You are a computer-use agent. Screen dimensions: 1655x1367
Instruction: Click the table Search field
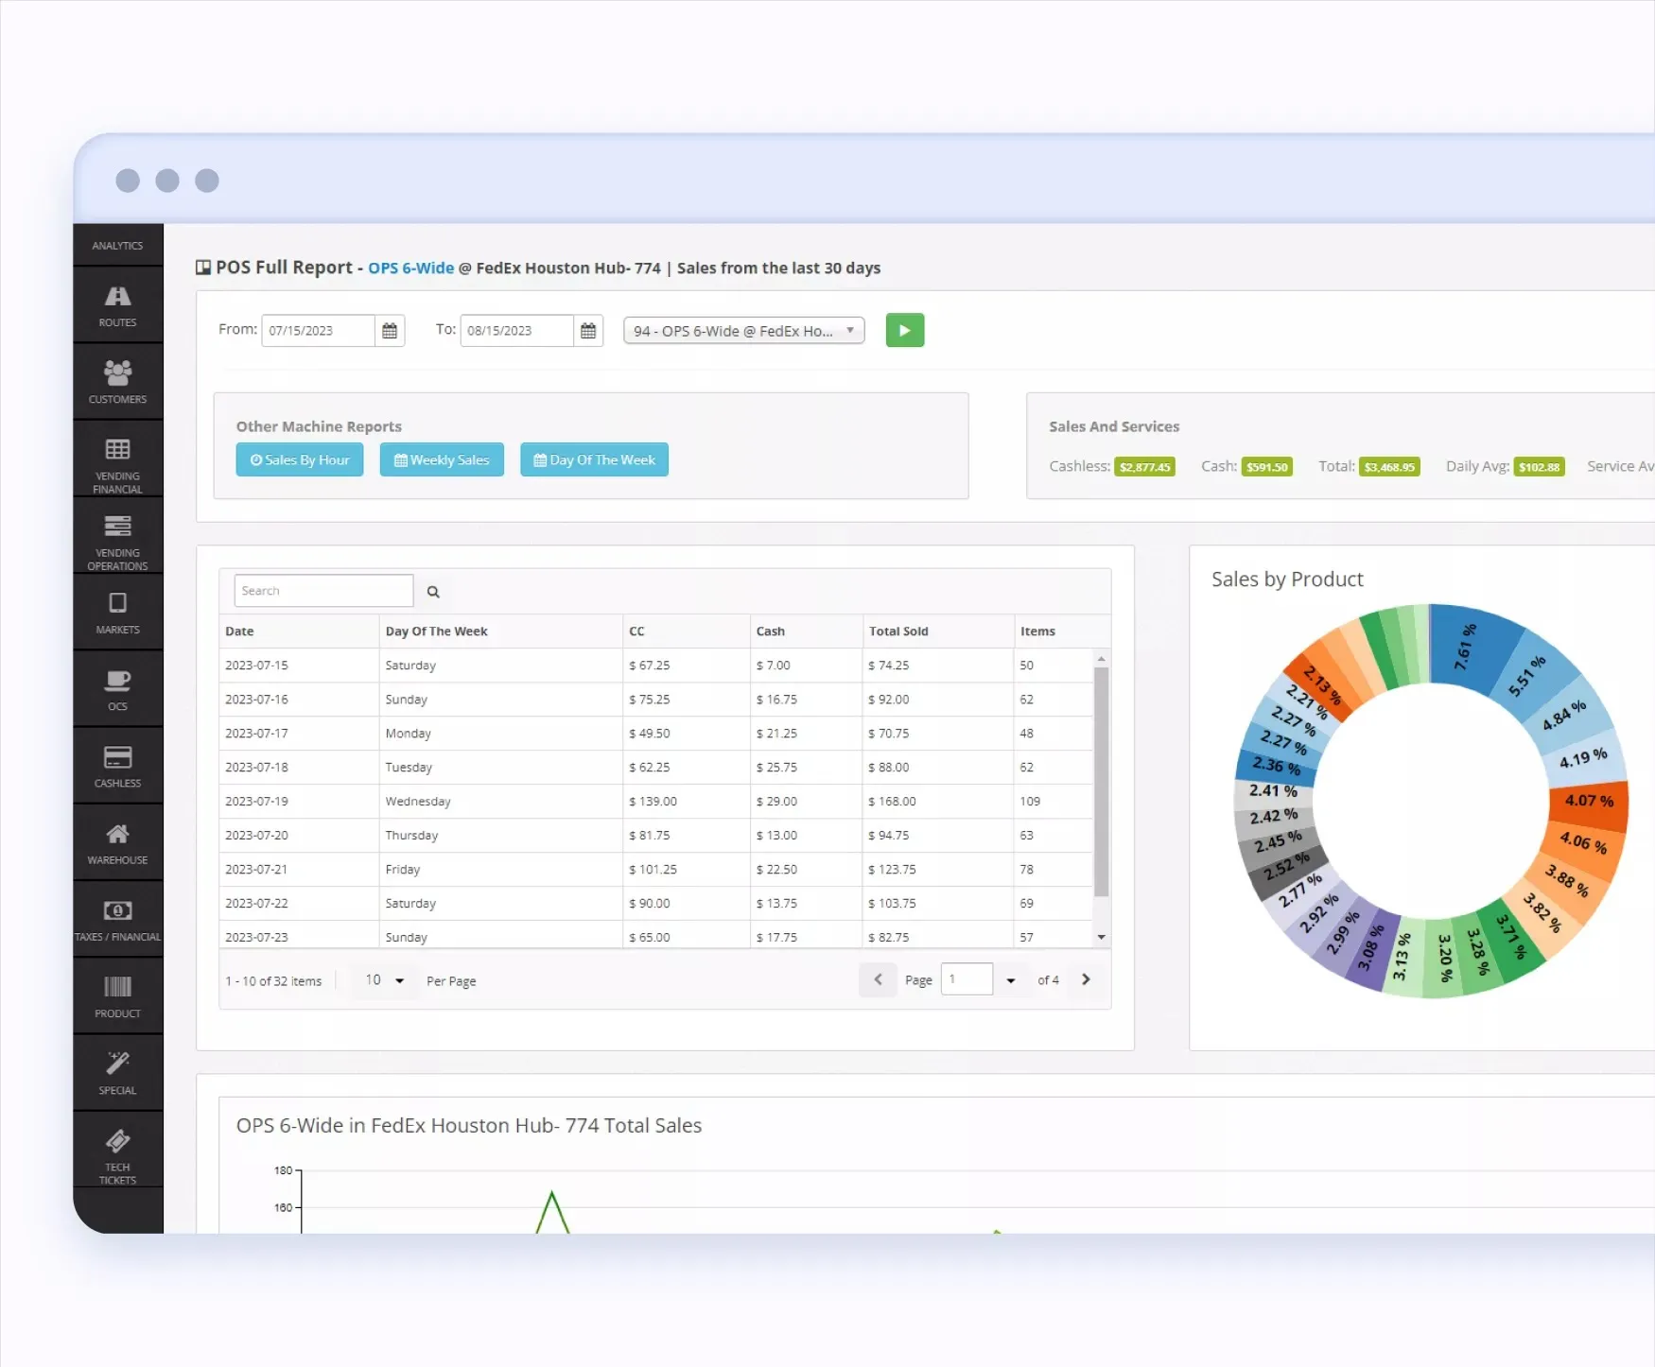pyautogui.click(x=323, y=591)
